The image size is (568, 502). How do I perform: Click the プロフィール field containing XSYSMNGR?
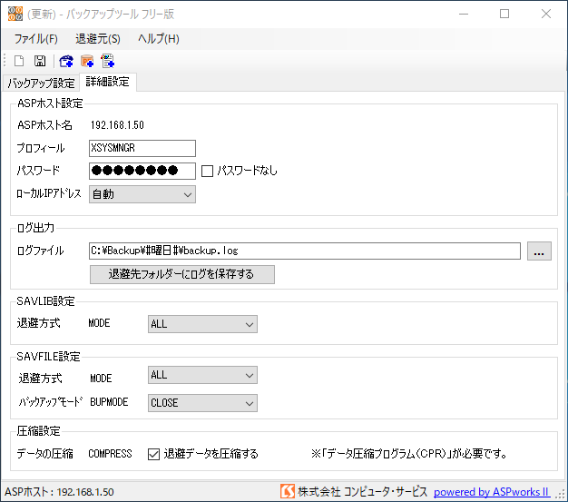[x=142, y=148]
